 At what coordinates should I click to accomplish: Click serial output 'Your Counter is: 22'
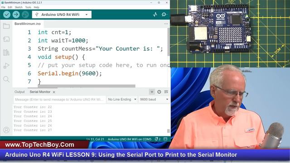tap(33, 107)
